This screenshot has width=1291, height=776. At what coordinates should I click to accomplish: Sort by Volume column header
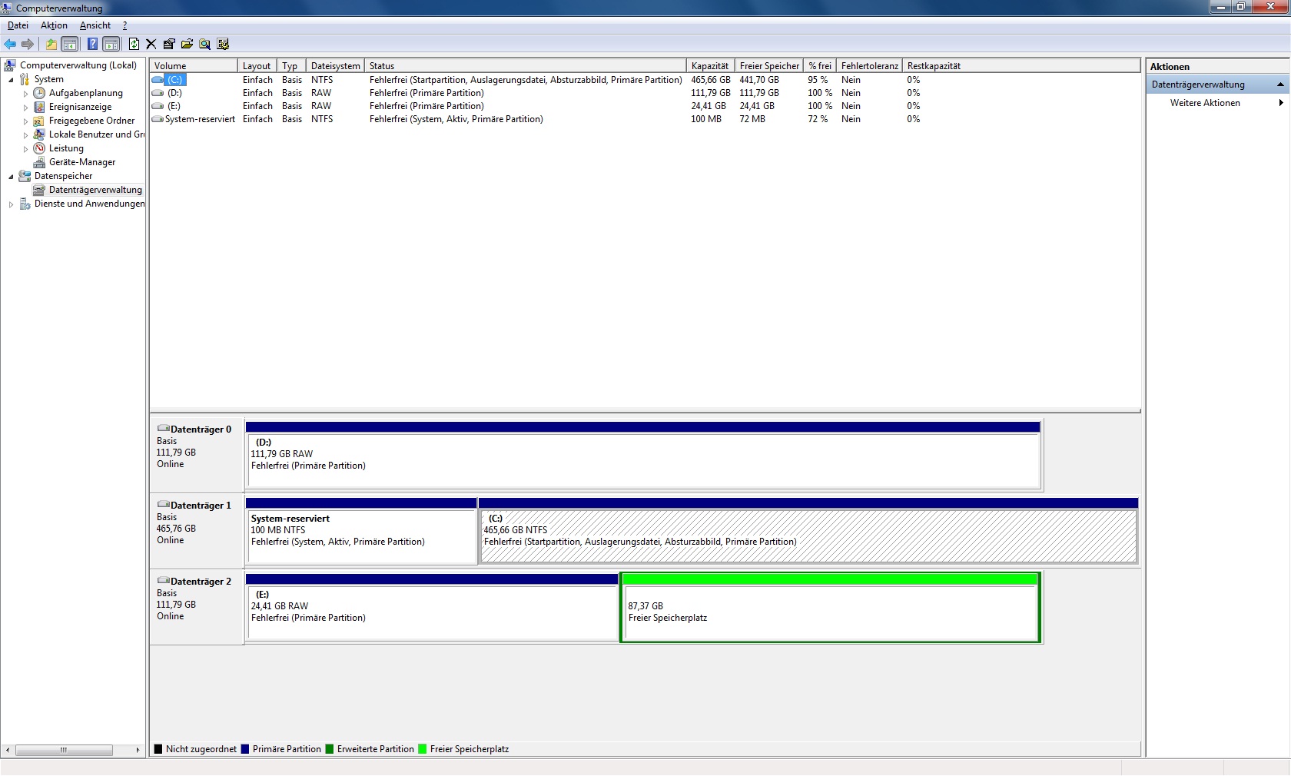[x=194, y=66]
